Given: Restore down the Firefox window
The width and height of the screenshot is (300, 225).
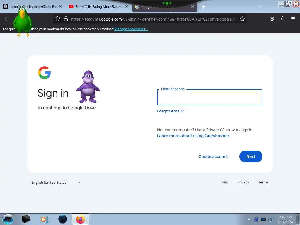Looking at the screenshot, I should (289, 4).
